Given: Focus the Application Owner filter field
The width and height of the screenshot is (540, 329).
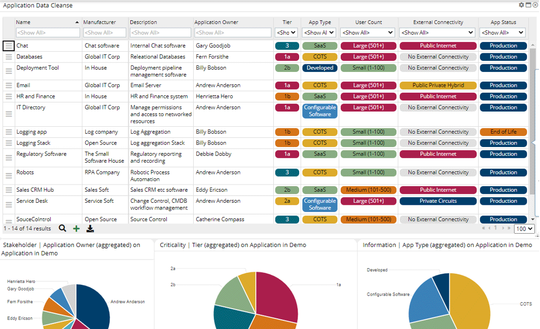Looking at the screenshot, I should (x=233, y=32).
